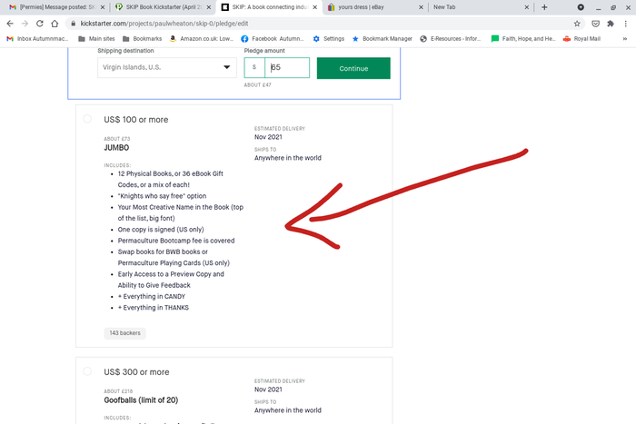
Task: Open the Bookmark Manager shortcut
Action: coord(380,39)
